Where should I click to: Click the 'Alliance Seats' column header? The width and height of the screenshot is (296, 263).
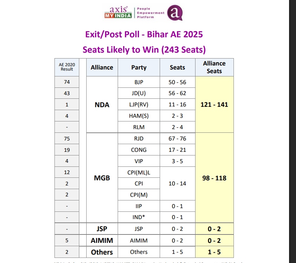click(x=214, y=67)
